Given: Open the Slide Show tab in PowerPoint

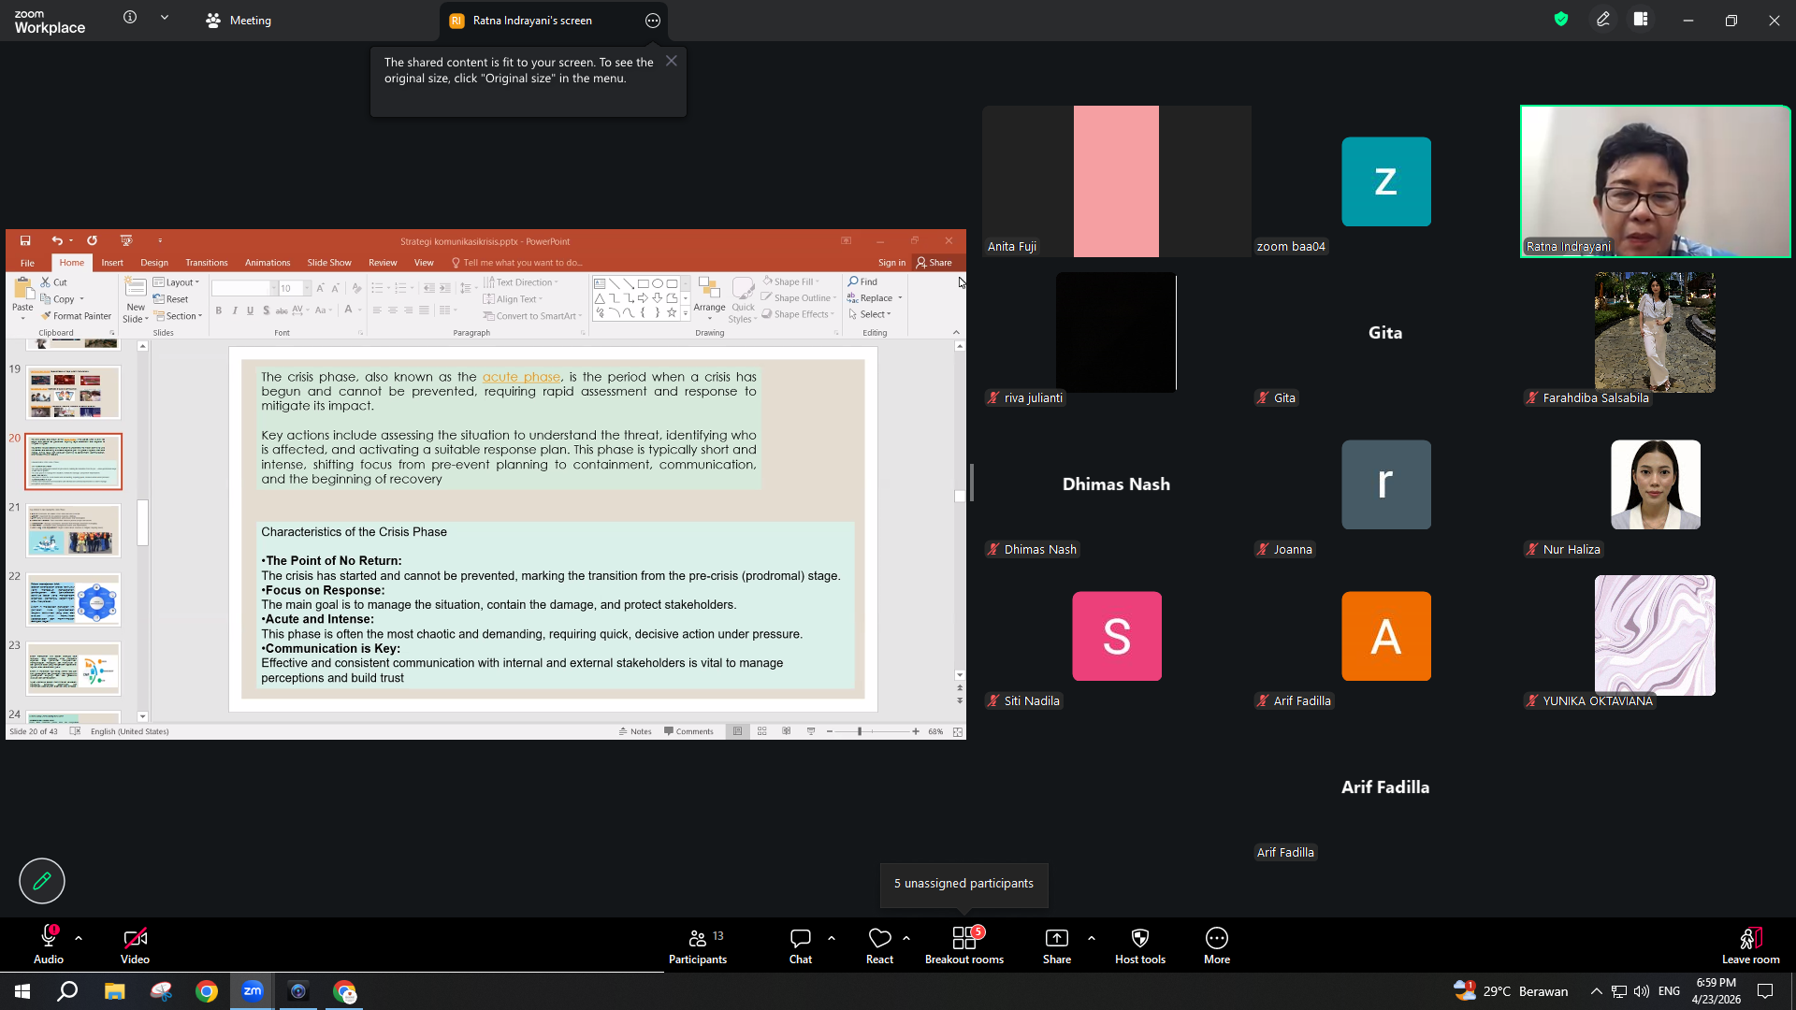Looking at the screenshot, I should [329, 263].
